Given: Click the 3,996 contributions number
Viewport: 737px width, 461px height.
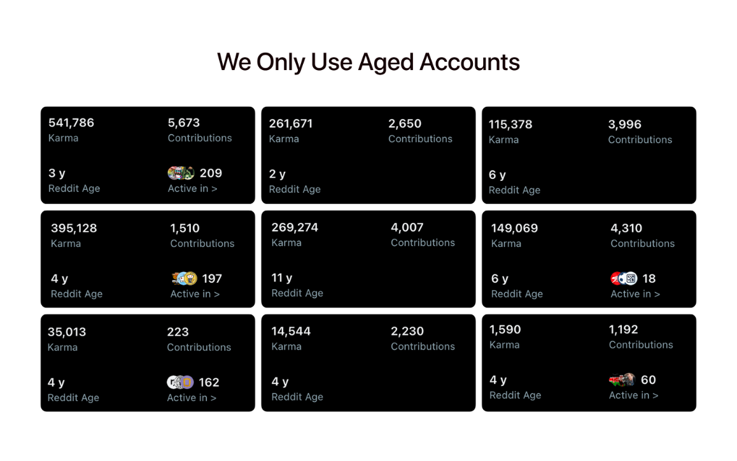Looking at the screenshot, I should click(x=624, y=125).
